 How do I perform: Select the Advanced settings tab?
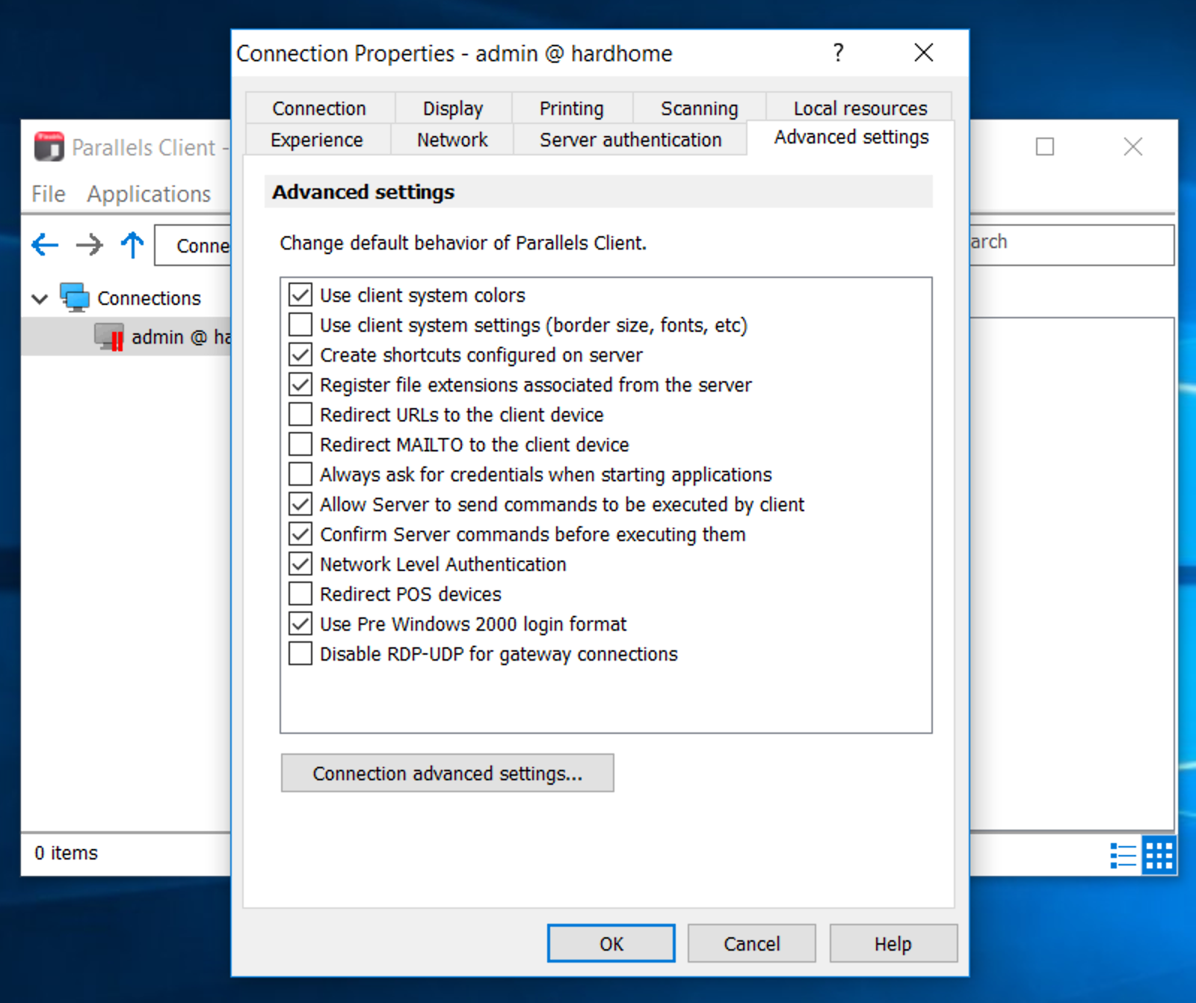coord(851,138)
